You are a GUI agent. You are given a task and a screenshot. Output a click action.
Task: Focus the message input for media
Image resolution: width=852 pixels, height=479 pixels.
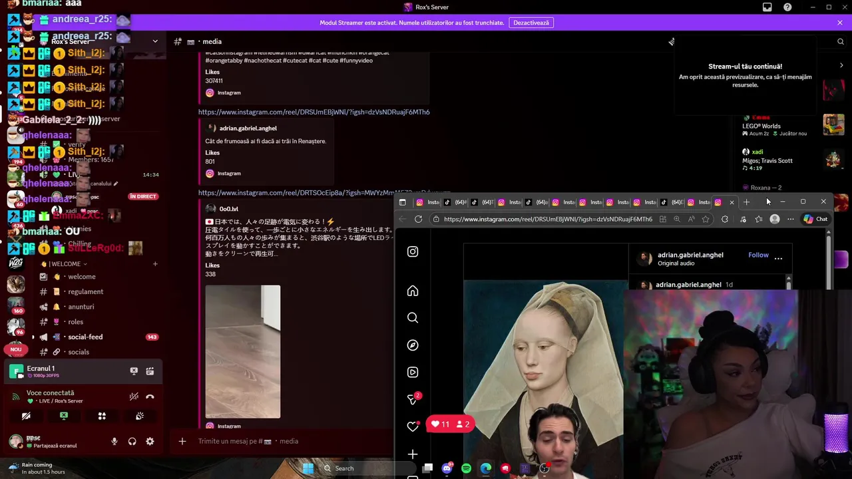293,441
